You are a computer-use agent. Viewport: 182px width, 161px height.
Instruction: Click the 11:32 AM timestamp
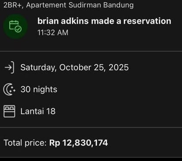point(53,33)
